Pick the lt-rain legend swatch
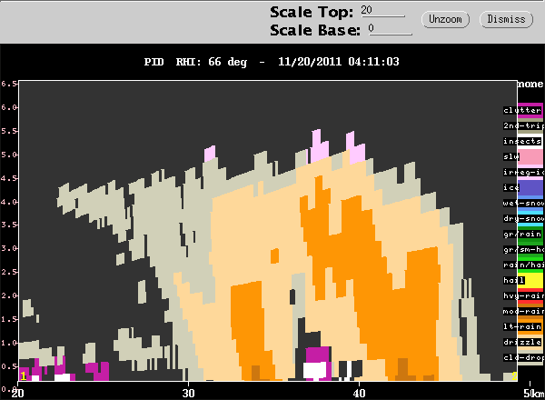545x400 pixels. click(x=530, y=326)
